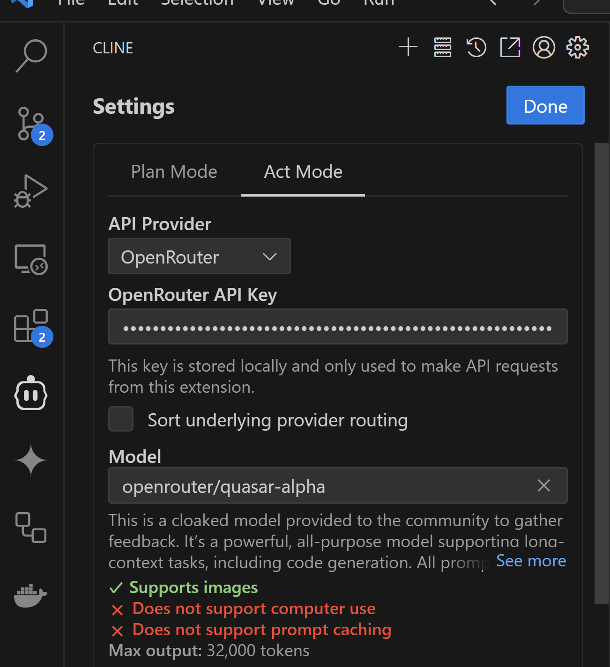Click the connected-squares icon above the Docker icon

pyautogui.click(x=31, y=528)
